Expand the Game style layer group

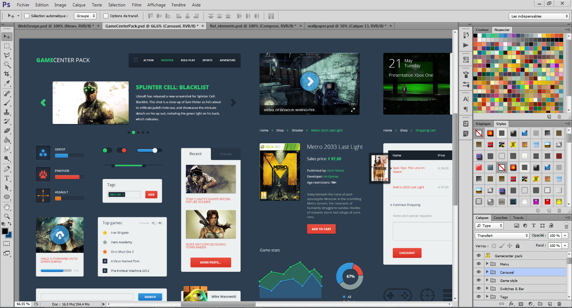[x=487, y=280]
